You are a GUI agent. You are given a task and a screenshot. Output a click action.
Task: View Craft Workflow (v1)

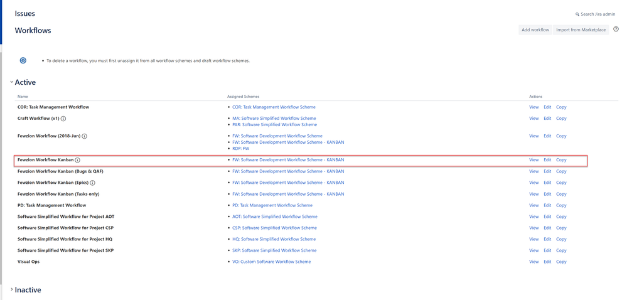coord(534,119)
